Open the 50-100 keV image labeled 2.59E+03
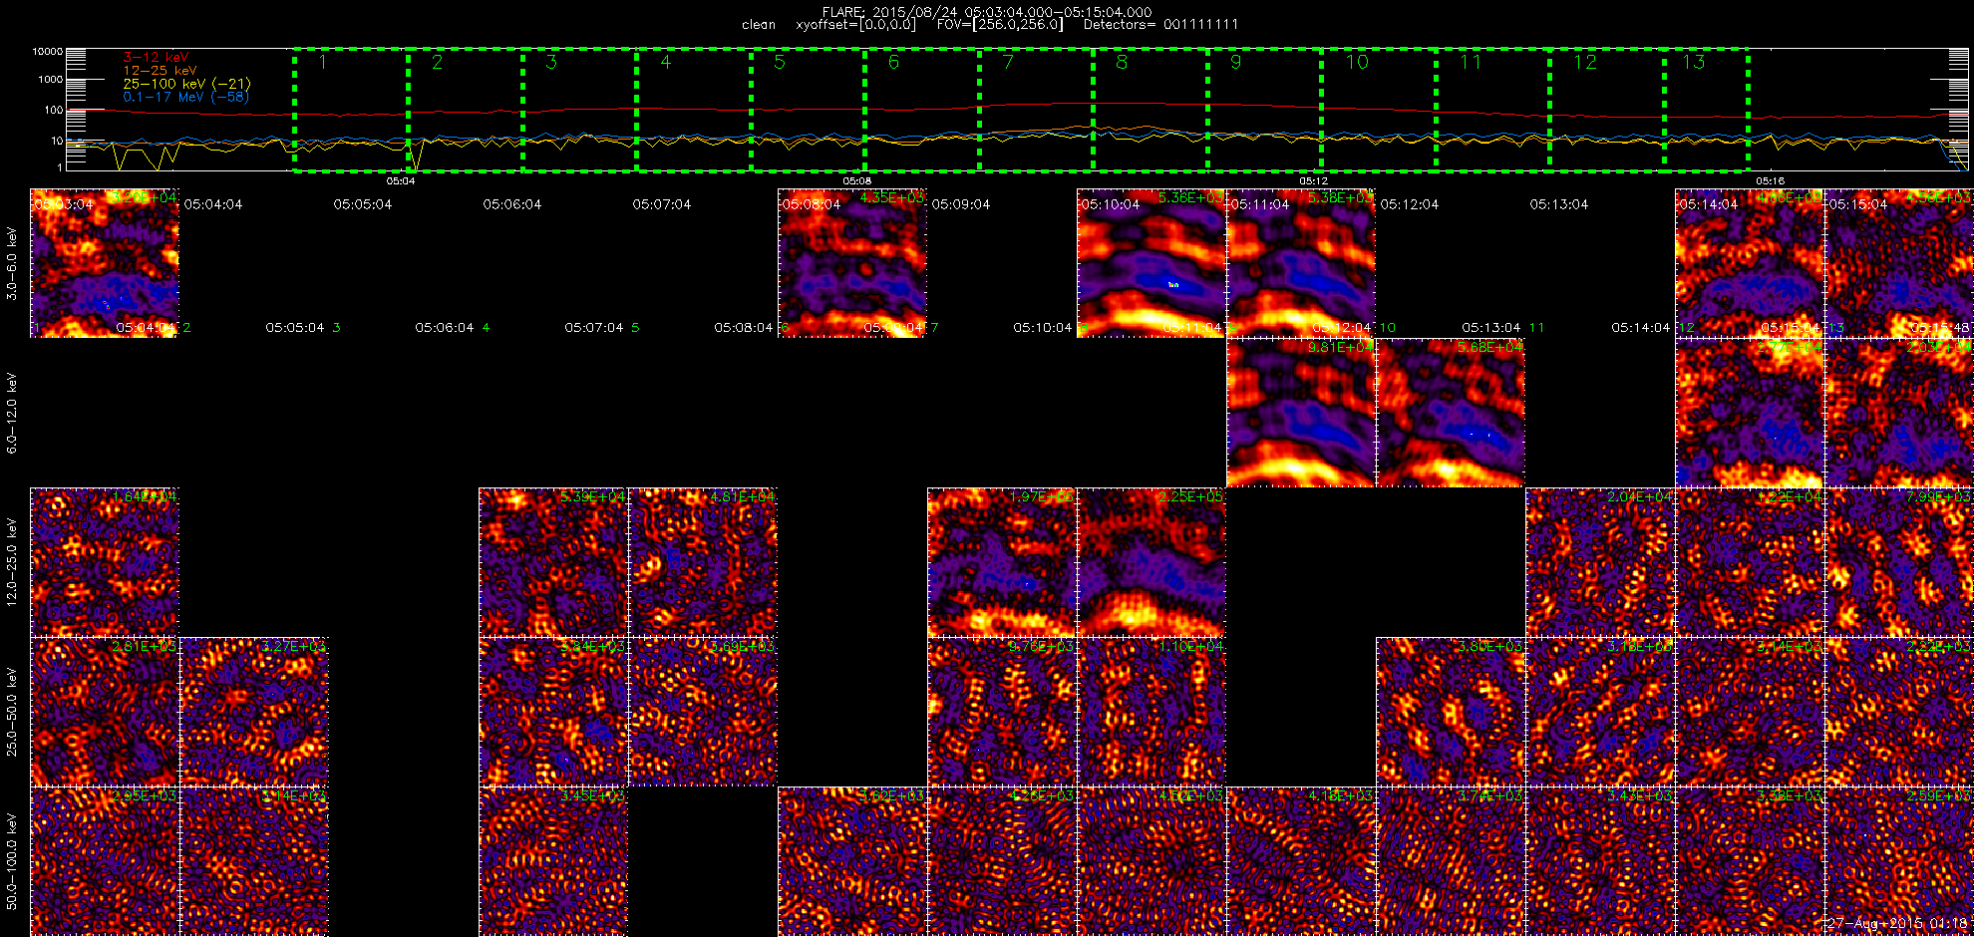Image resolution: width=1974 pixels, height=937 pixels. click(1899, 861)
